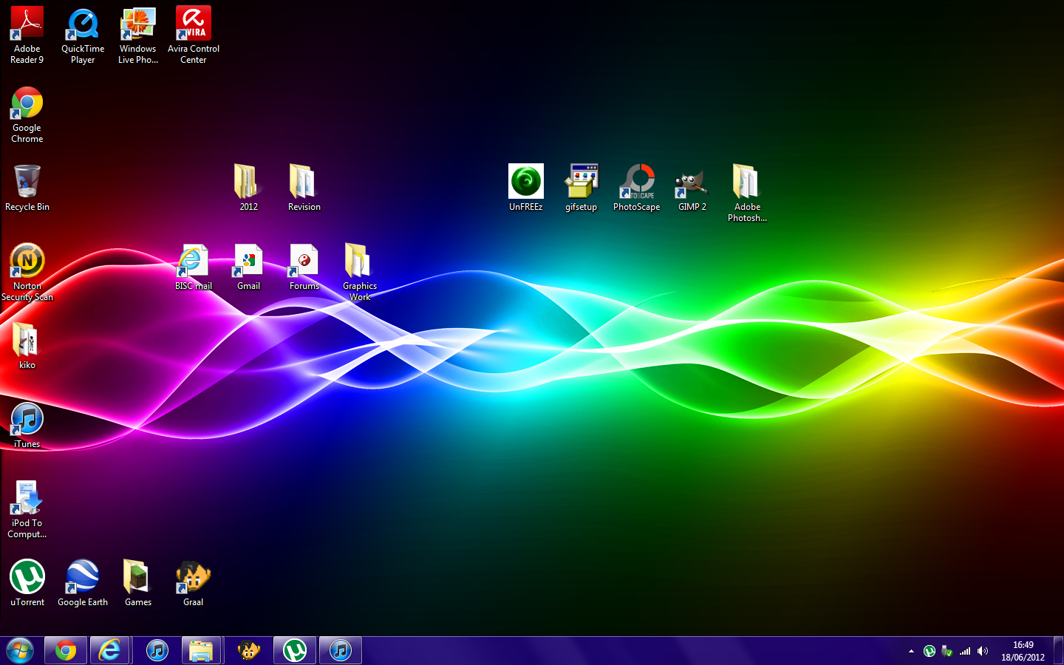Select the gifsetup installer icon

582,182
